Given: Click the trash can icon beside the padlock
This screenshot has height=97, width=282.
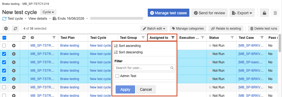Looking at the screenshot, I should (275, 13).
